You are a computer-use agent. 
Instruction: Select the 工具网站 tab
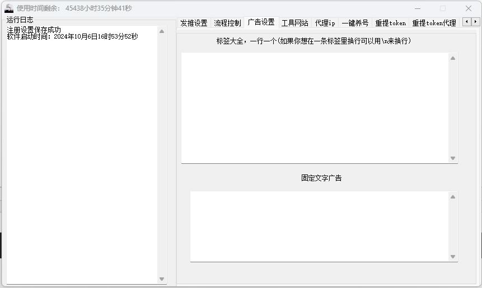pos(294,23)
